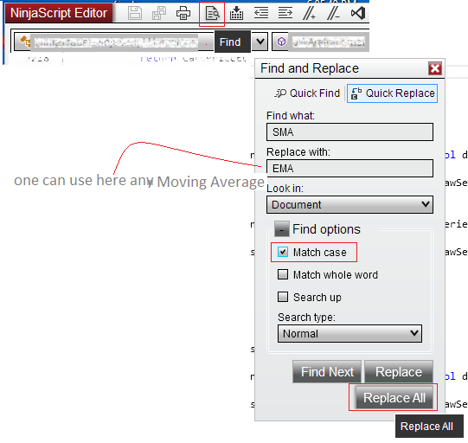
Task: Click the Replace button
Action: pos(399,372)
